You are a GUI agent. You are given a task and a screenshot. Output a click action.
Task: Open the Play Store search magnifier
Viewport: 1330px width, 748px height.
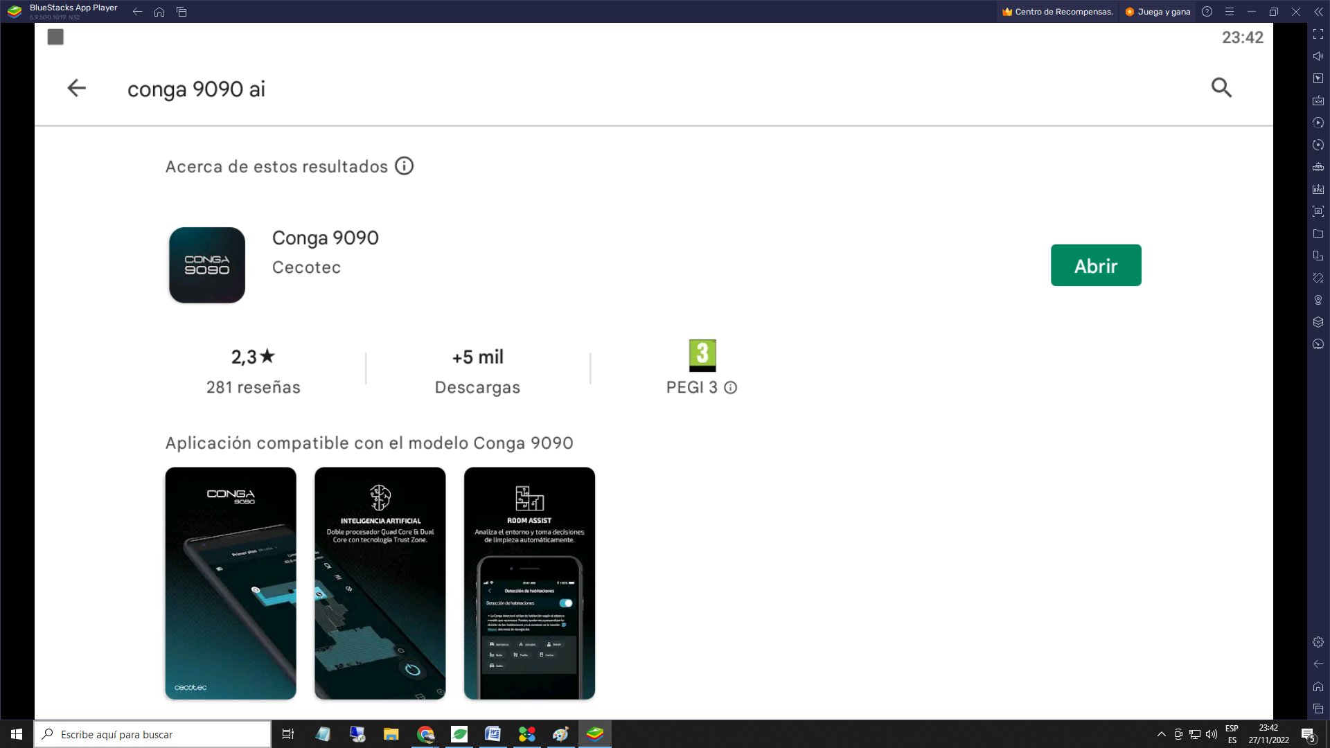point(1221,88)
